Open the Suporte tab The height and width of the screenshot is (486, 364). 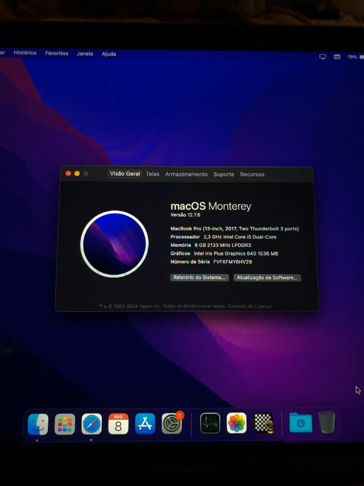click(224, 174)
